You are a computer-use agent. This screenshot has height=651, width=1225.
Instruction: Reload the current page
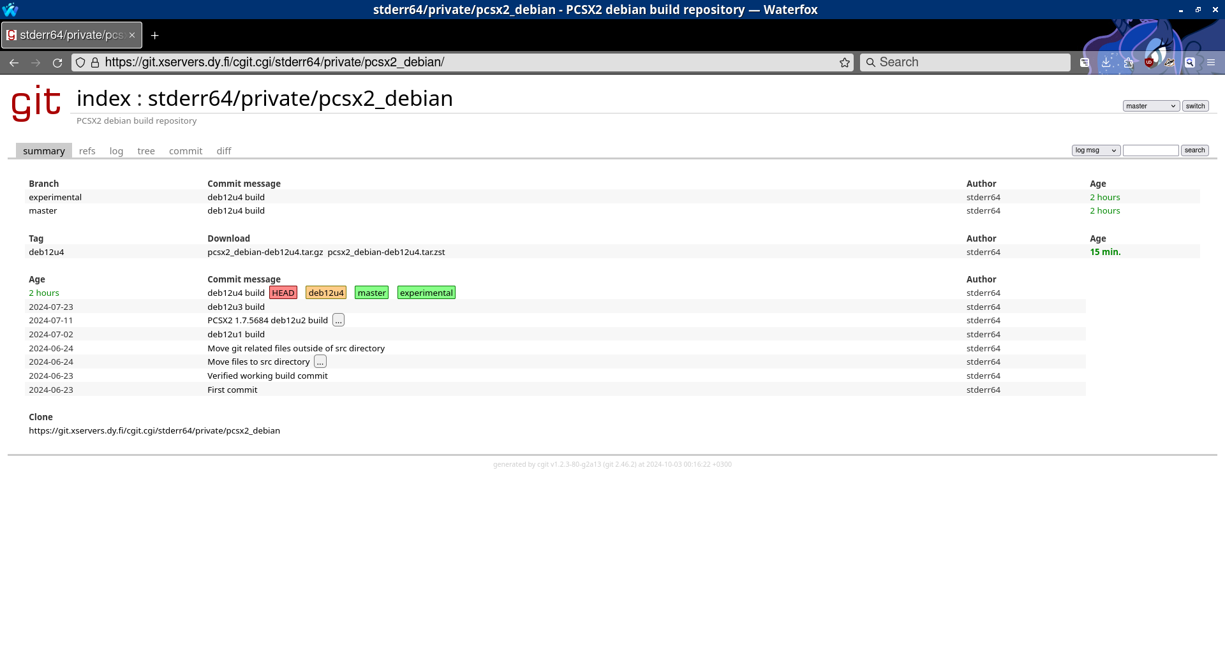57,62
